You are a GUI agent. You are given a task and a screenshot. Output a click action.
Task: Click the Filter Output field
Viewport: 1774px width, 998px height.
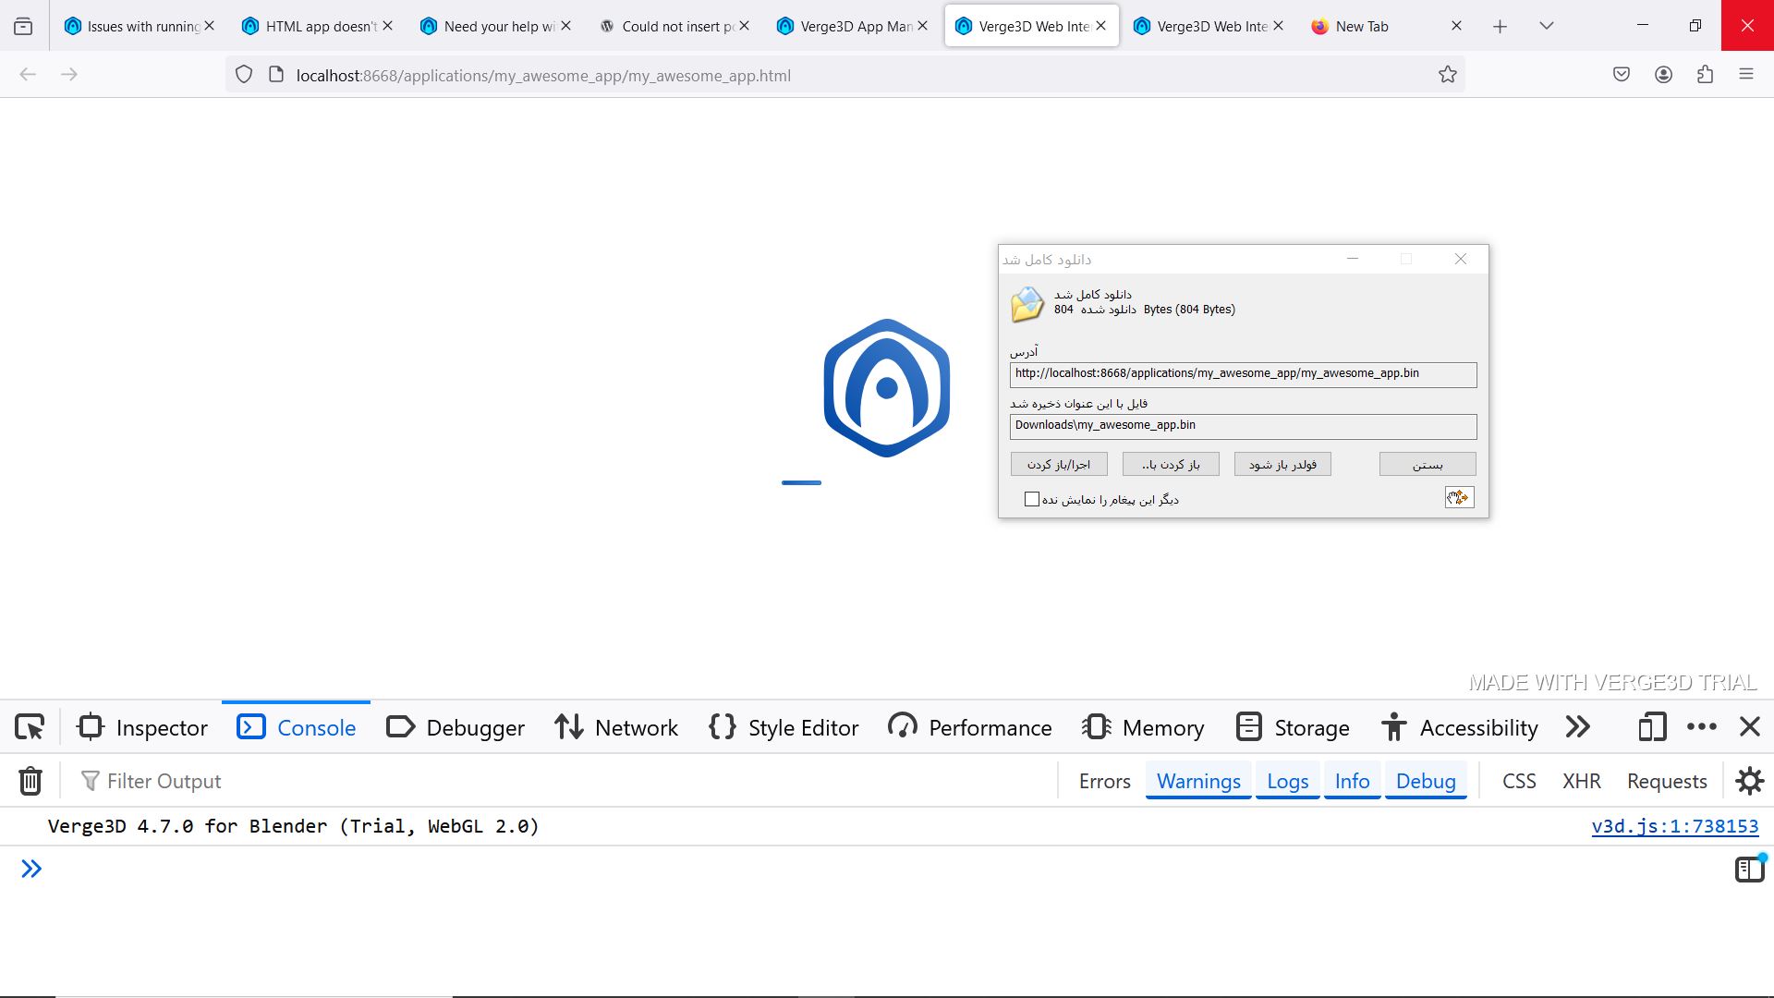point(564,782)
